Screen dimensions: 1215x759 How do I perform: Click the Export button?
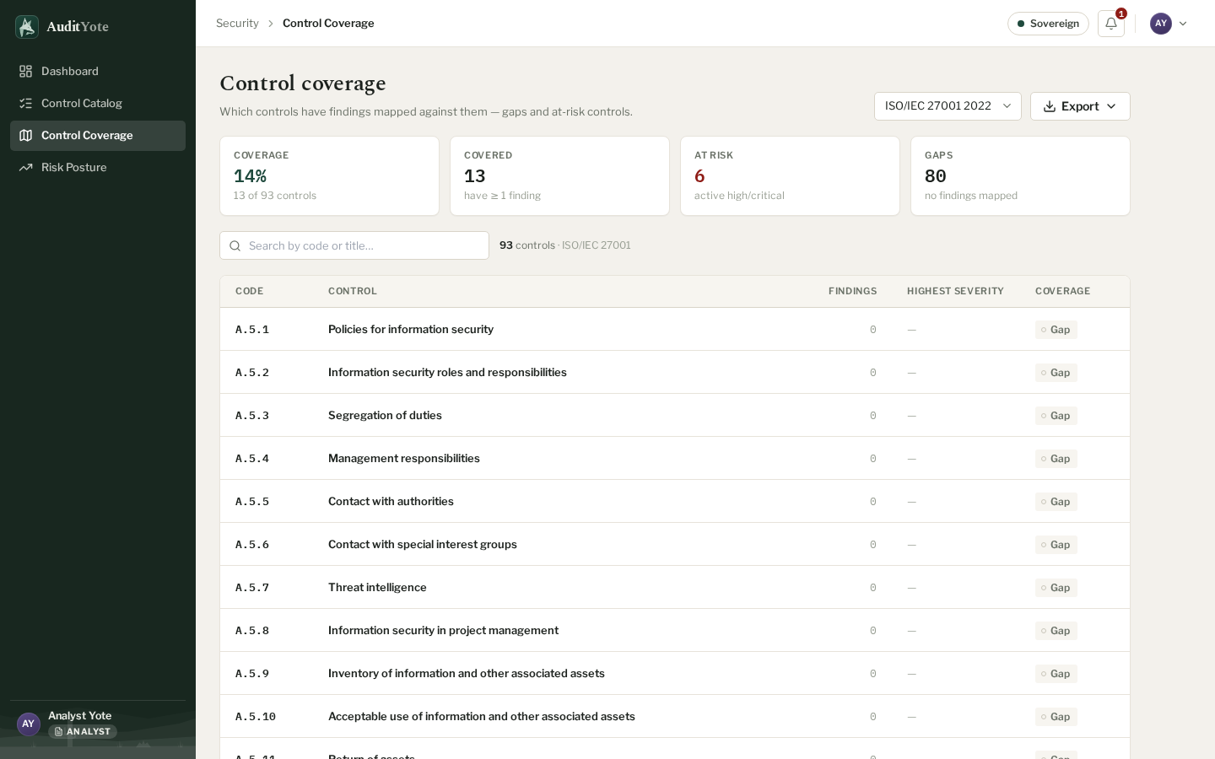1080,106
